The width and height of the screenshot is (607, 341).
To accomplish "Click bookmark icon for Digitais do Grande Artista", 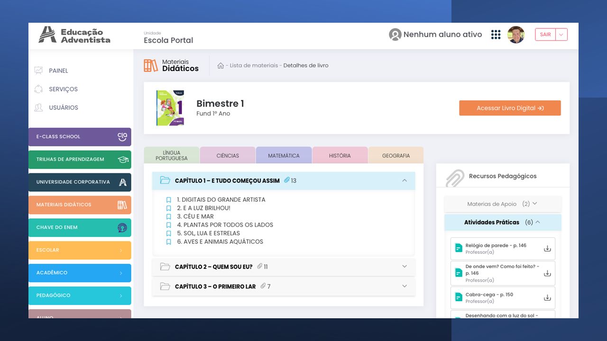I will click(x=168, y=200).
